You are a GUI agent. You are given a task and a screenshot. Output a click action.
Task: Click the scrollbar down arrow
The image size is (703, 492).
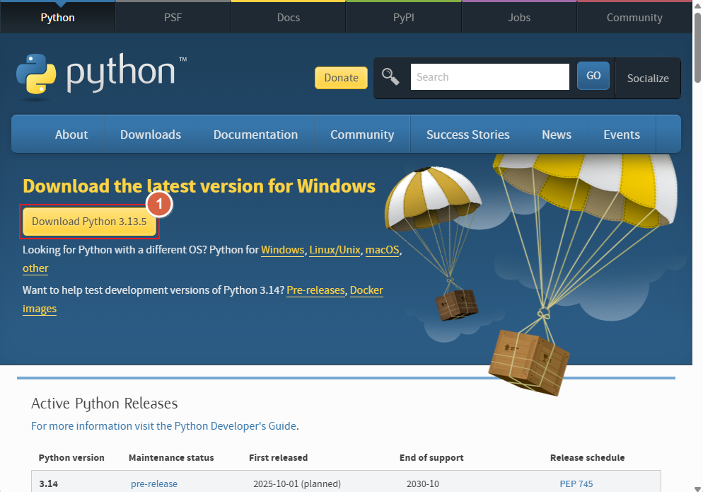(x=697, y=488)
